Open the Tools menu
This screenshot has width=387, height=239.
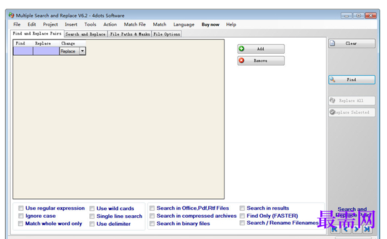coord(90,24)
